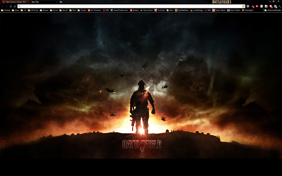This screenshot has width=282, height=176.
Task: Bookmark this page with the star icon
Action: (243, 6)
